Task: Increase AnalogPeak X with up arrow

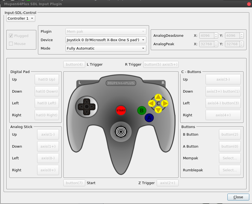Action: coord(216,42)
